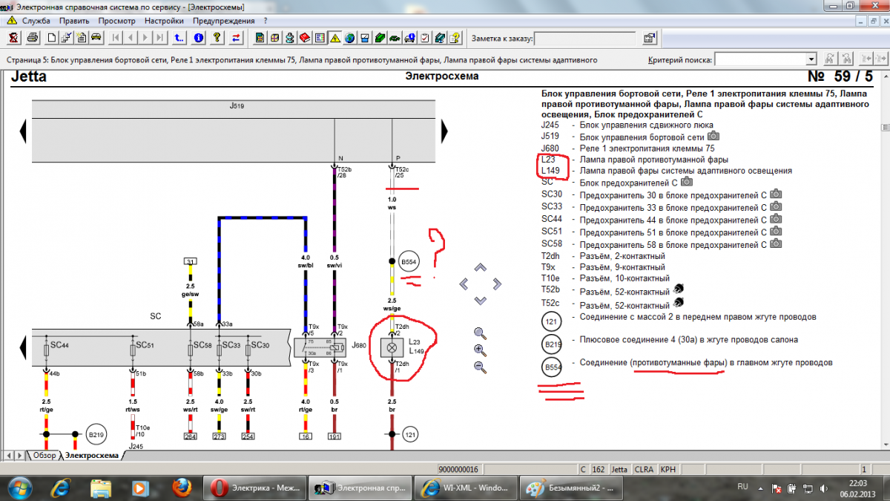890x501 pixels.
Task: Zoom out with the minus magnifier
Action: pos(480,367)
